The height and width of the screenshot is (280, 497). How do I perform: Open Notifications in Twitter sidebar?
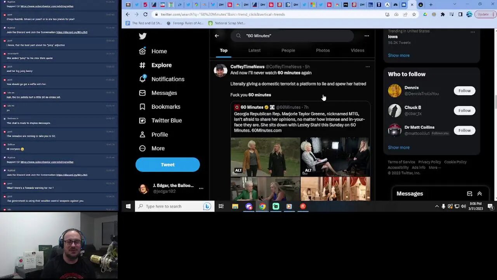click(x=162, y=79)
